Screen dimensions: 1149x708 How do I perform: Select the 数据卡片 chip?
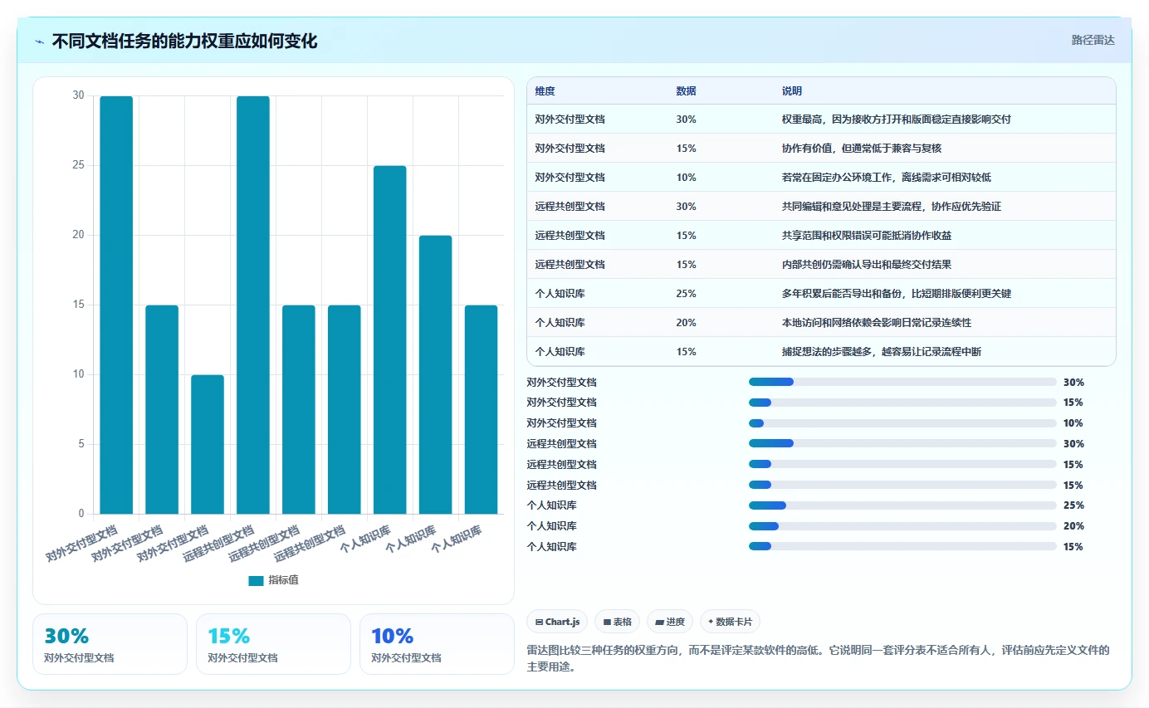730,622
